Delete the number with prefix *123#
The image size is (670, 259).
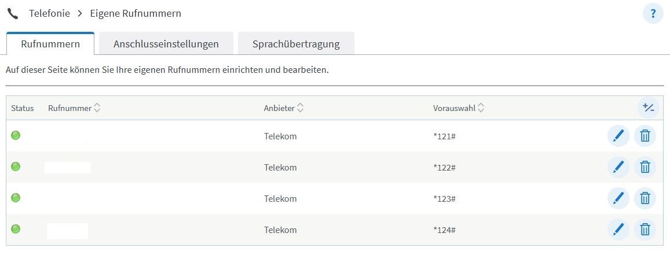coord(645,199)
